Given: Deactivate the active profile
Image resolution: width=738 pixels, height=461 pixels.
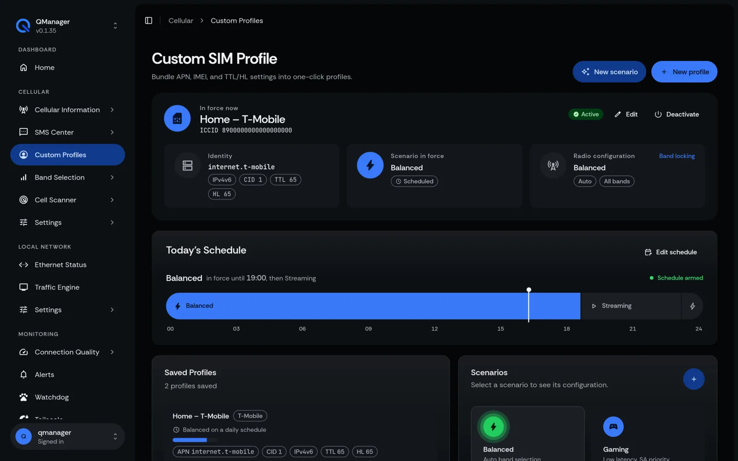Looking at the screenshot, I should [x=677, y=114].
